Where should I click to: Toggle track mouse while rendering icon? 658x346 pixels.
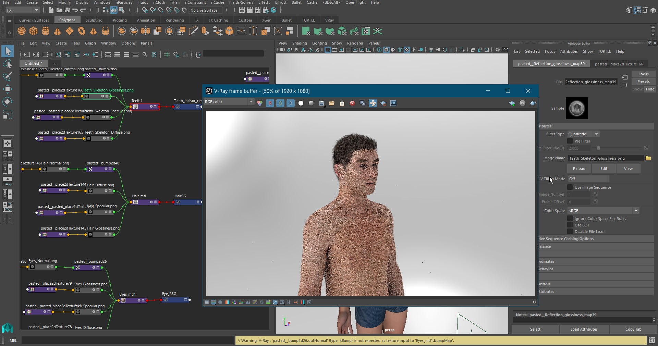point(373,103)
